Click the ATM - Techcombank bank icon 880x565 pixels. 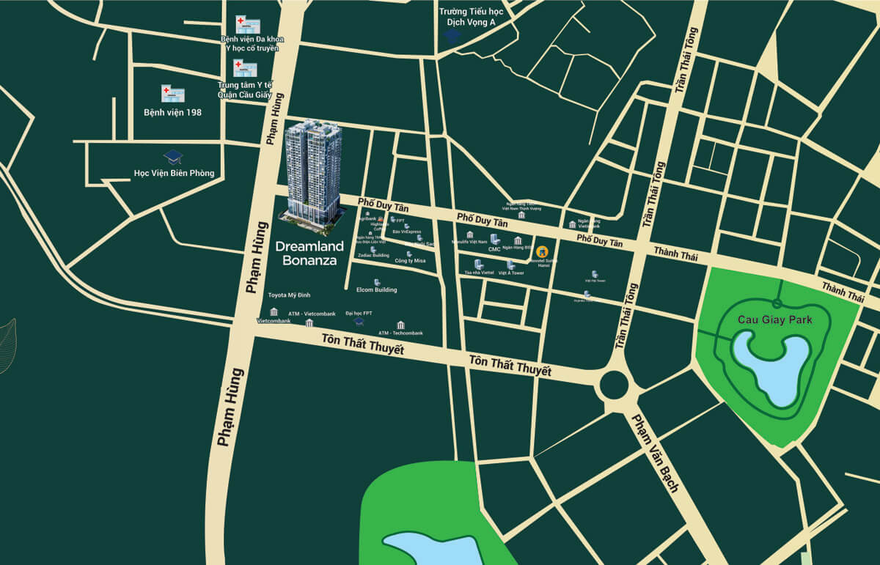400,325
